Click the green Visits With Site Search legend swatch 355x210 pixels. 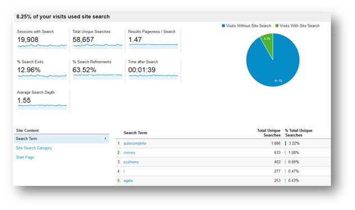(276, 26)
